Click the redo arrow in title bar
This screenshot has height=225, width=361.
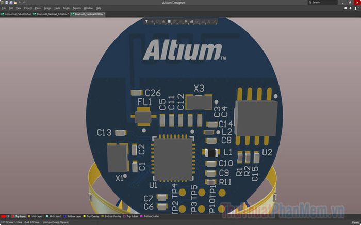pos(24,2)
